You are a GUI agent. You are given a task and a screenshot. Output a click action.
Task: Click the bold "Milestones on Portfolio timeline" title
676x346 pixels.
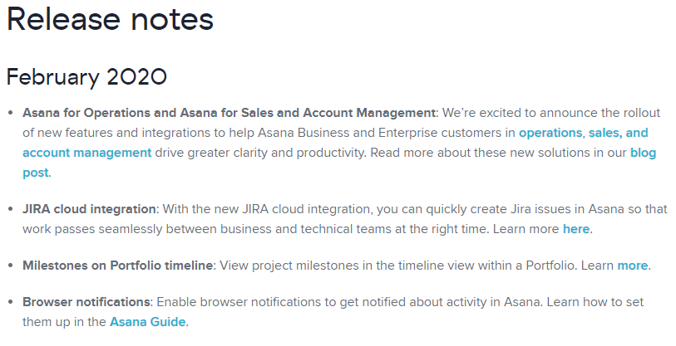pos(118,266)
